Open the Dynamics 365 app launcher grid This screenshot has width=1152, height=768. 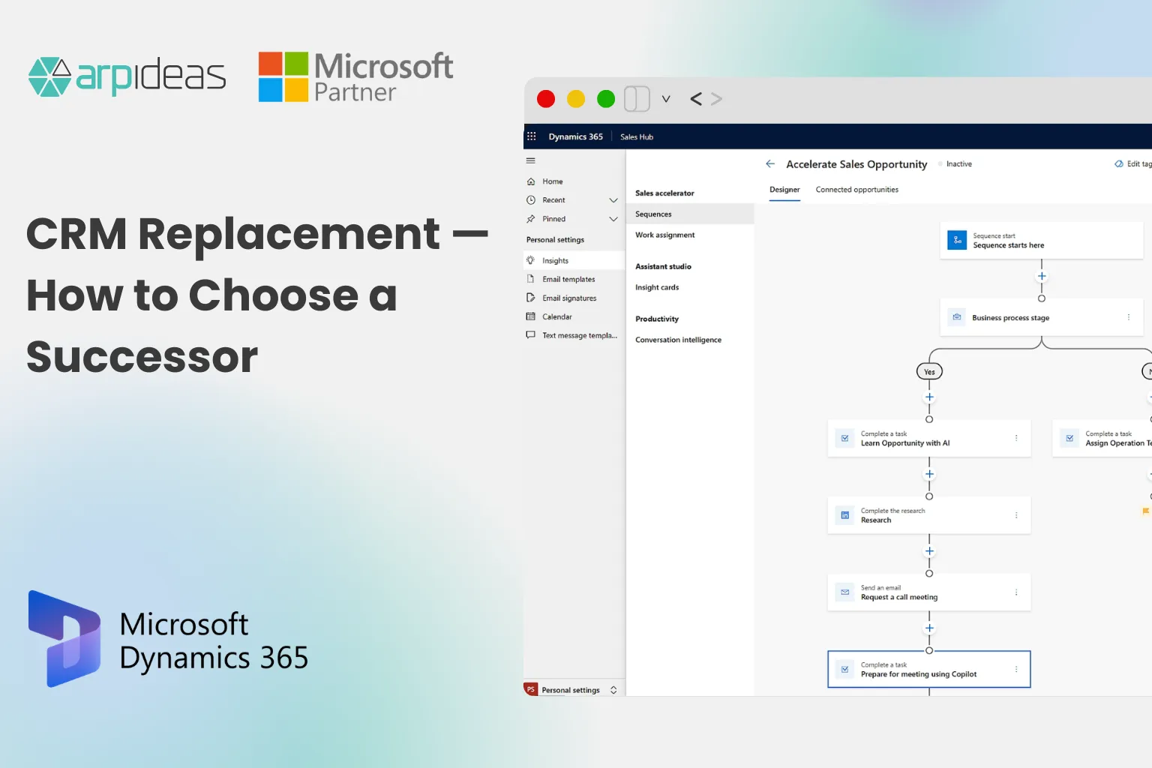pos(531,136)
